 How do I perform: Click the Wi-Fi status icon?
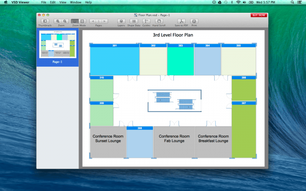(x=238, y=3)
